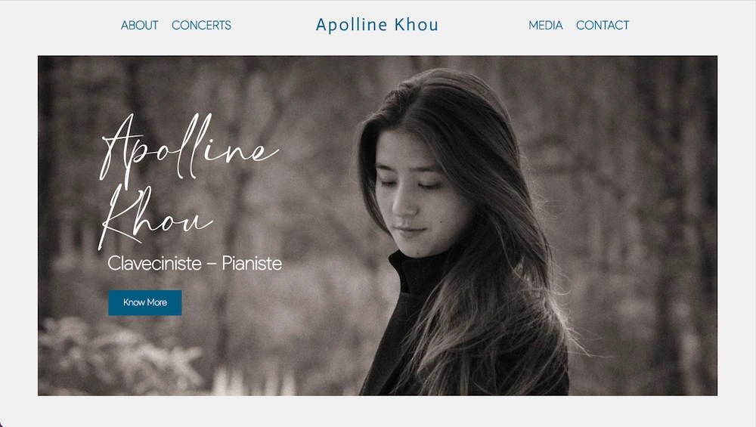This screenshot has height=427, width=756.
Task: Click the dash between Claveciniste and Pianiste
Action: tap(211, 264)
